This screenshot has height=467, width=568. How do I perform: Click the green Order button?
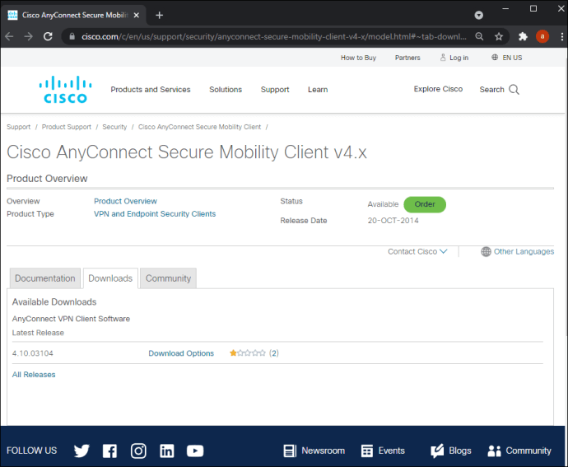(x=425, y=204)
